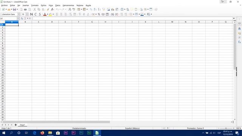Click the Sort ascending icon

tap(95, 9)
